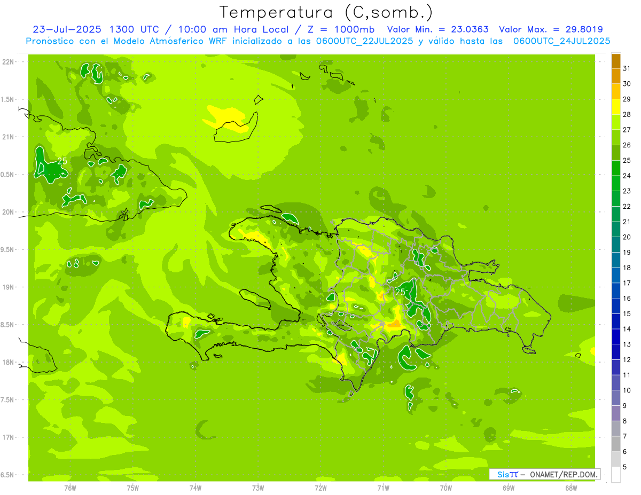The height and width of the screenshot is (495, 641).
Task: Select the gray swatch between 6 and 7
Action: tap(616, 444)
